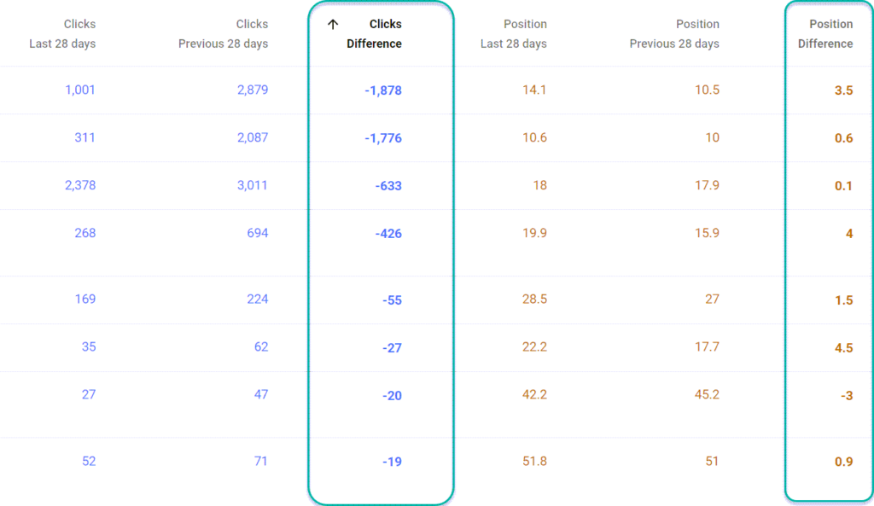This screenshot has width=874, height=506.
Task: Click the -1,878 clicks difference value
Action: tap(383, 90)
